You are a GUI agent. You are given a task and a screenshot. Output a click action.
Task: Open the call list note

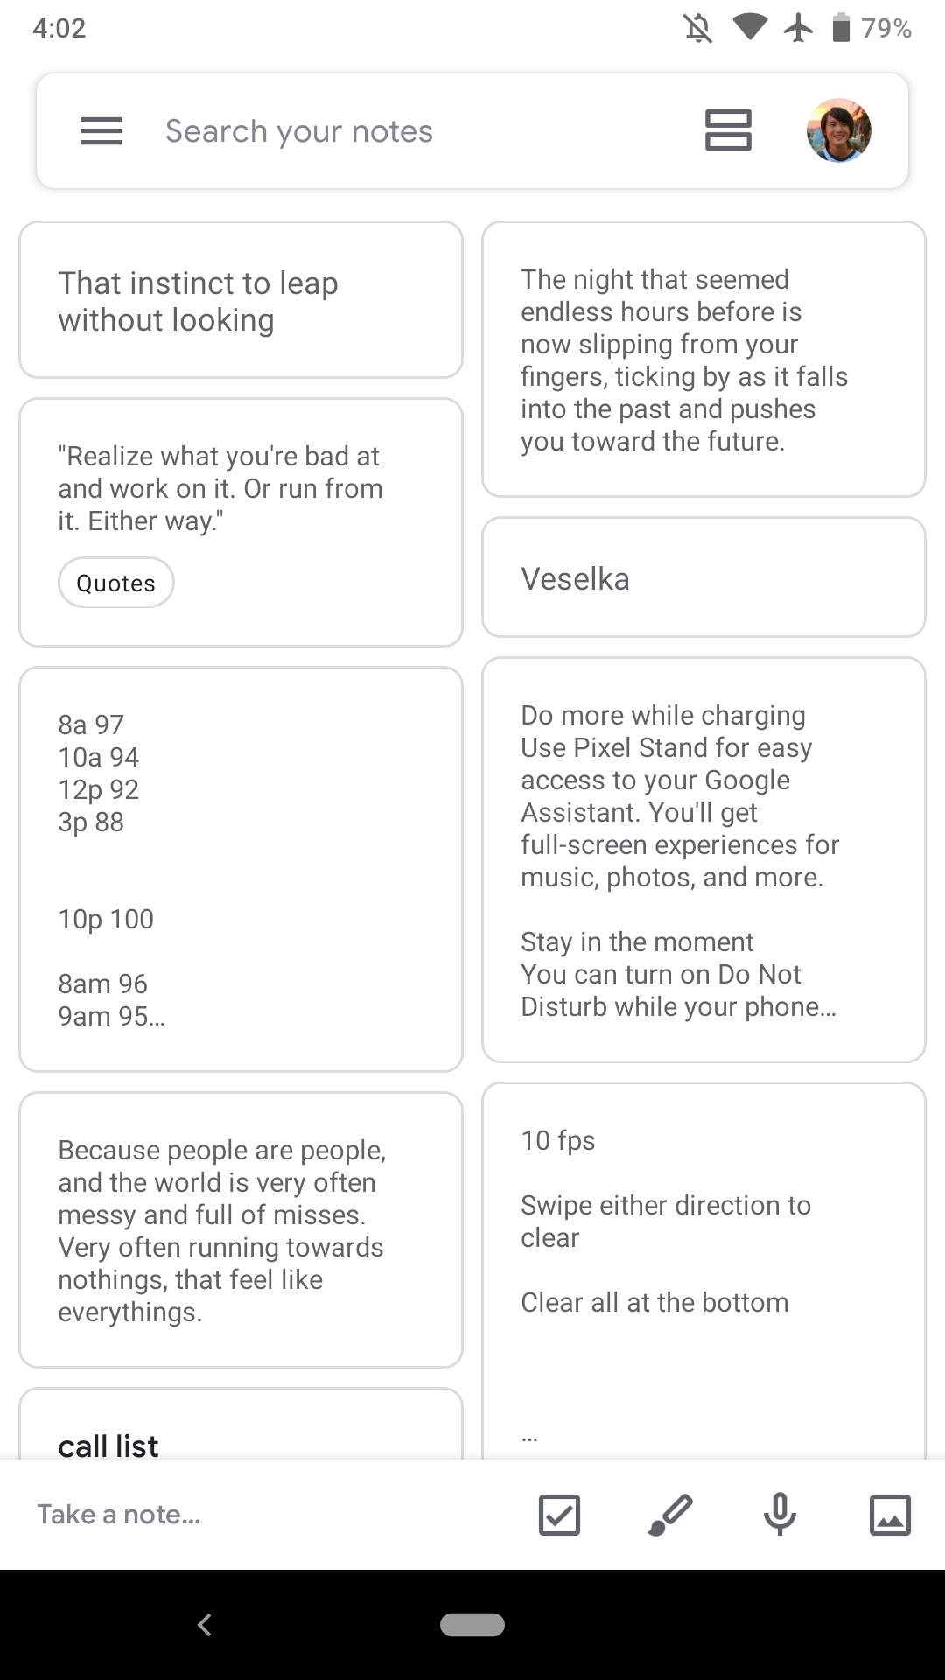[x=241, y=1435]
